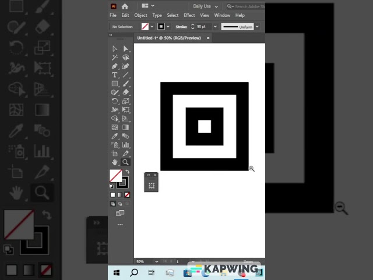Image resolution: width=373 pixels, height=280 pixels.
Task: Close the Untitled-1 document tab
Action: tap(208, 38)
